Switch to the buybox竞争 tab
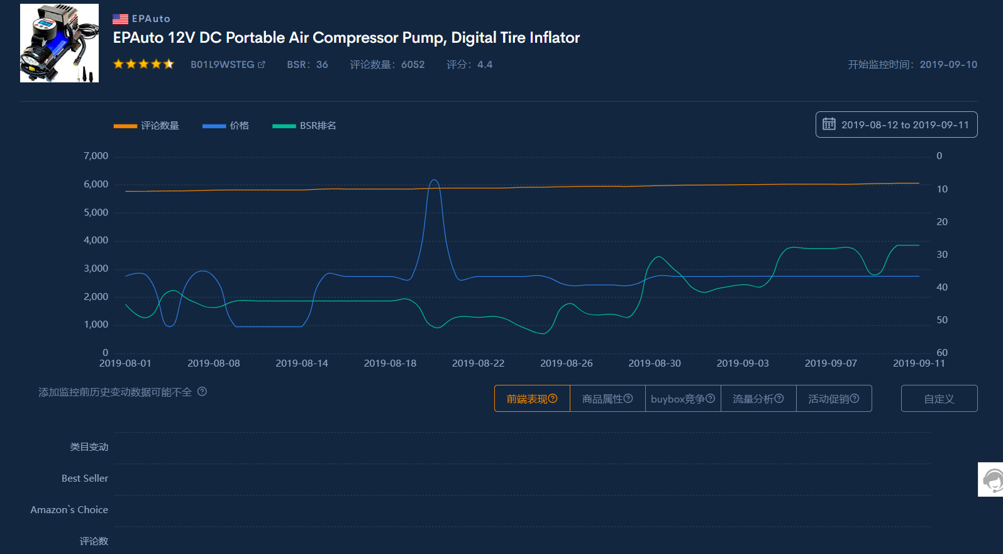The height and width of the screenshot is (554, 1003). [x=683, y=399]
